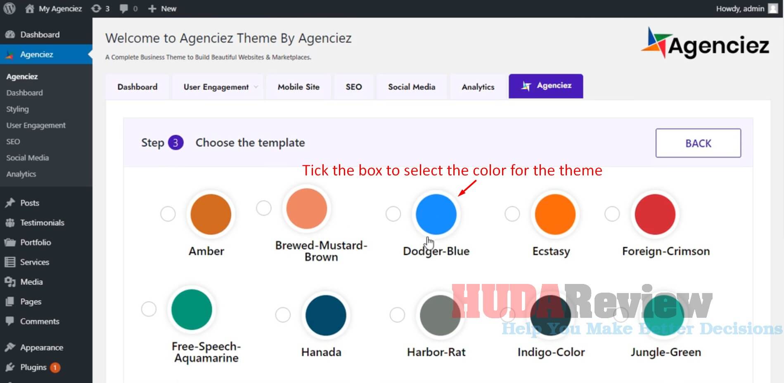
Task: Click the Step 3 number badge
Action: pyautogui.click(x=175, y=143)
